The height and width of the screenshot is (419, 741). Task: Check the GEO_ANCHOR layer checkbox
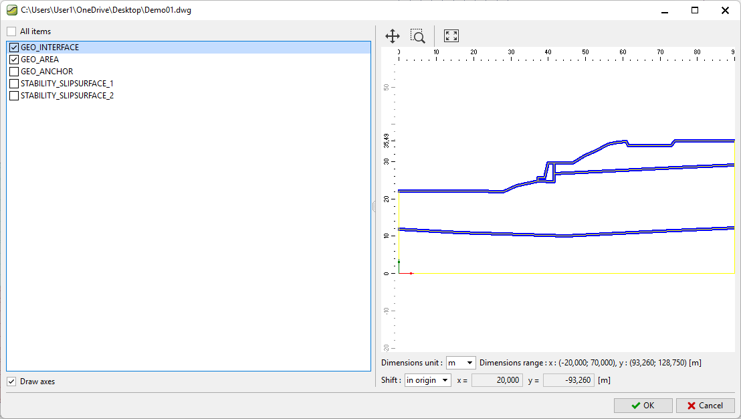click(14, 72)
